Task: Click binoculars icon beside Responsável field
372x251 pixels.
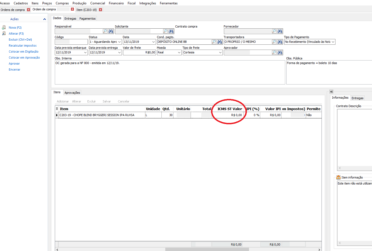Action: (111, 31)
